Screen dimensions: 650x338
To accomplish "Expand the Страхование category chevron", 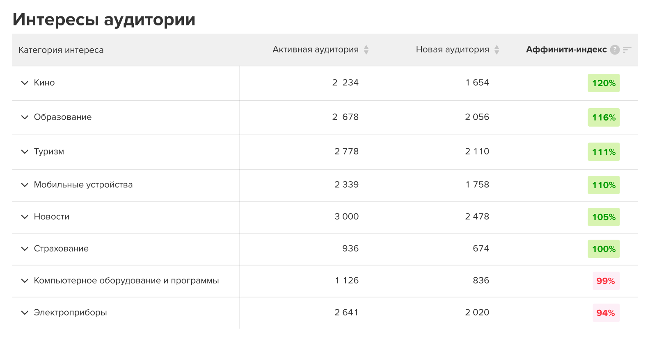I will click(x=25, y=249).
